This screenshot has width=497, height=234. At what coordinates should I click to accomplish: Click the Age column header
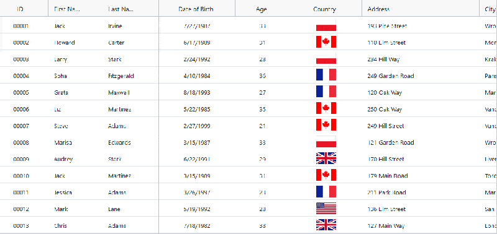(x=262, y=9)
